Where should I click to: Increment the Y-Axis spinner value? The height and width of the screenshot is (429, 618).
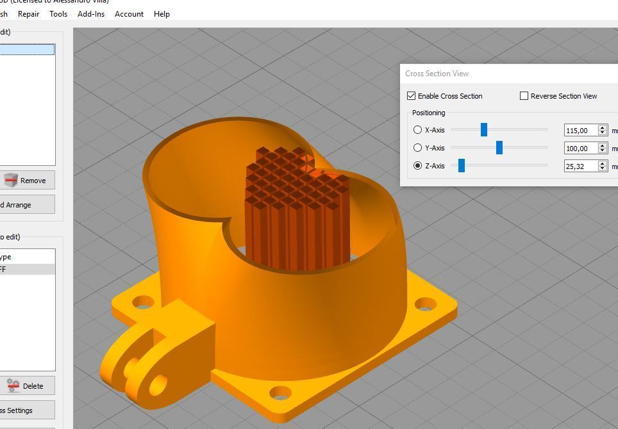coord(602,145)
